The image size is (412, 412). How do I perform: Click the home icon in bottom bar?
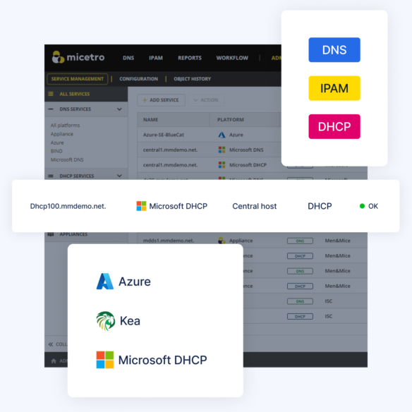coord(54,360)
